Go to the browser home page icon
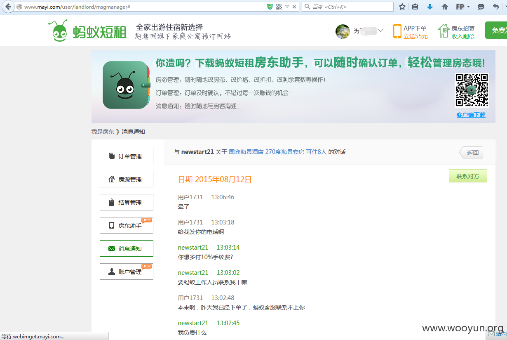 (x=445, y=7)
